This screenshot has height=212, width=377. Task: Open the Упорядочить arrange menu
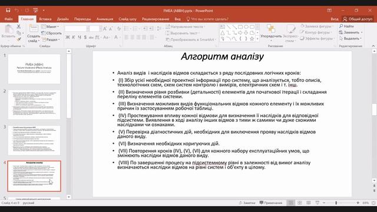[x=271, y=32]
